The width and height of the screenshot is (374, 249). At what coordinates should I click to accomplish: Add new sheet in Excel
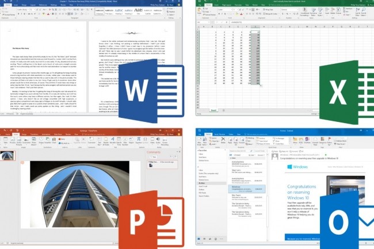223,110
